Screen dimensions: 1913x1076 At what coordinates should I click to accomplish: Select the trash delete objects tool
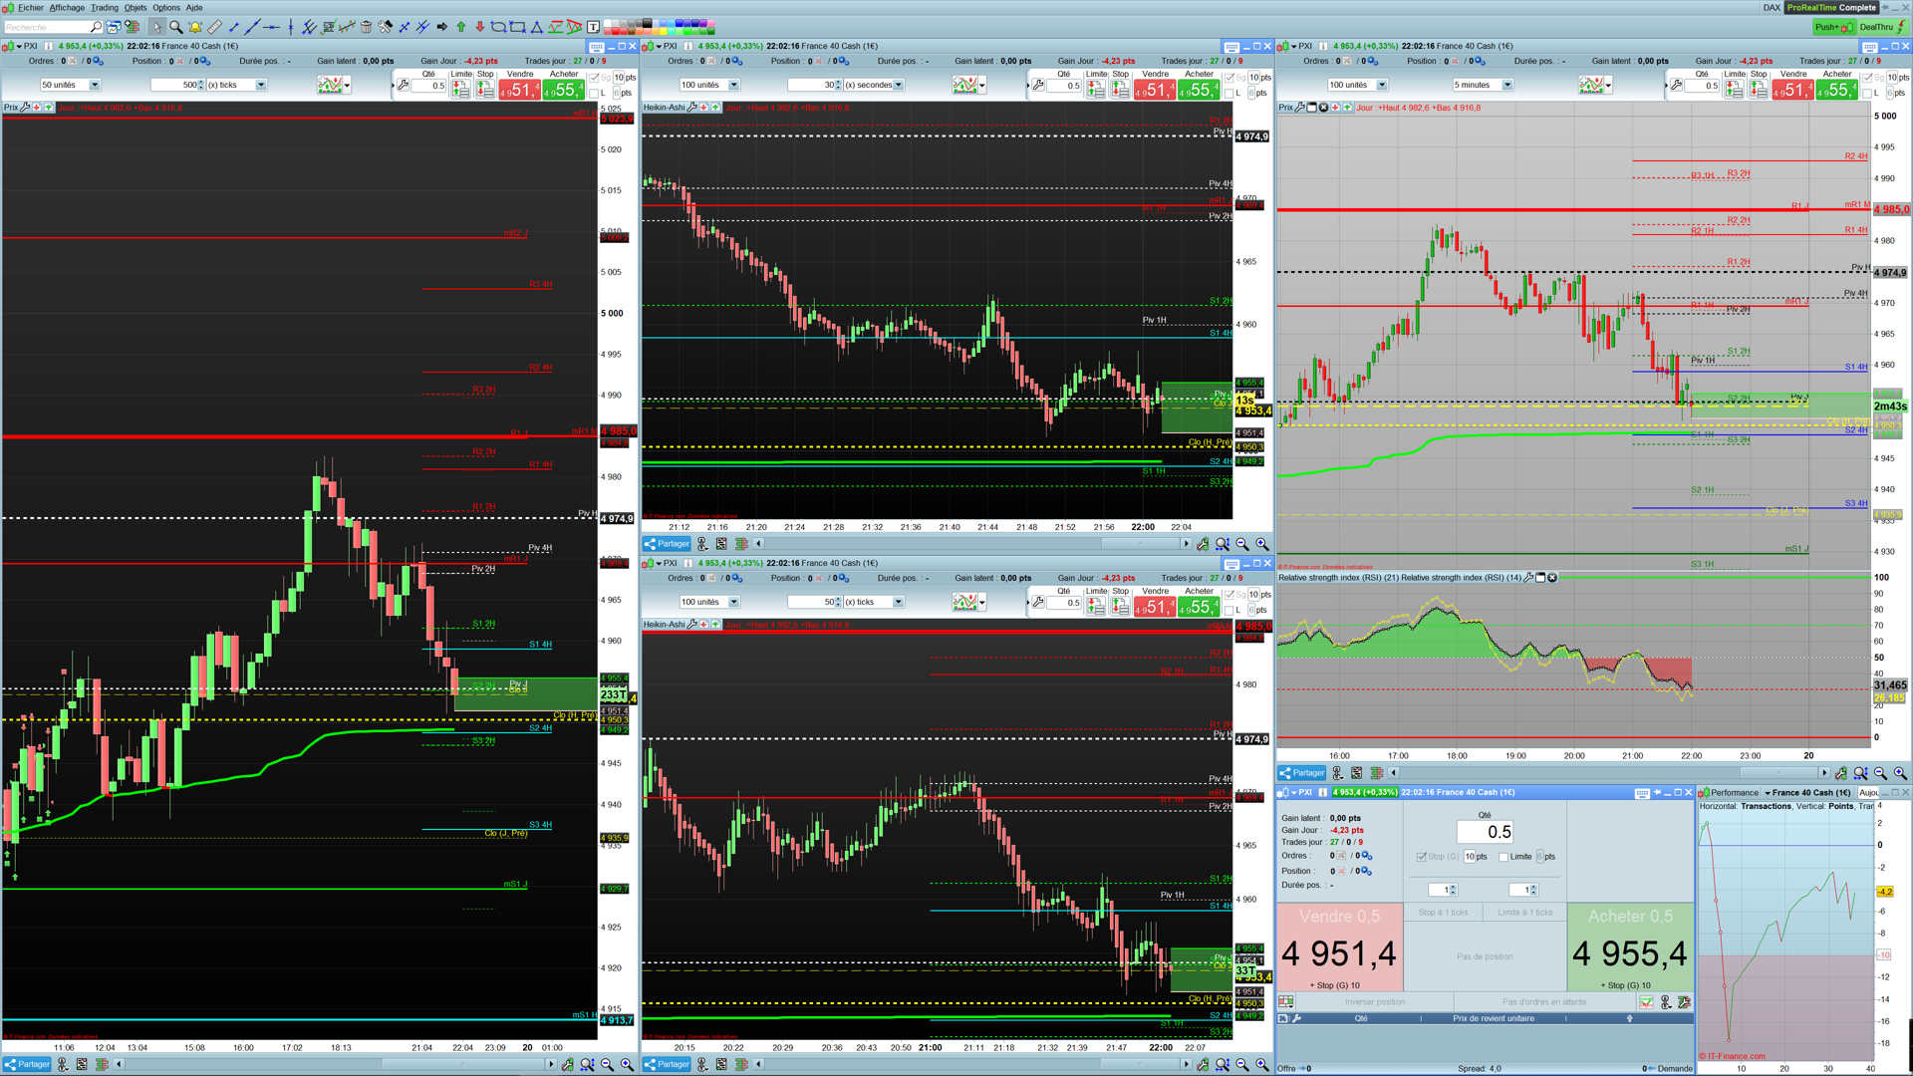click(366, 27)
